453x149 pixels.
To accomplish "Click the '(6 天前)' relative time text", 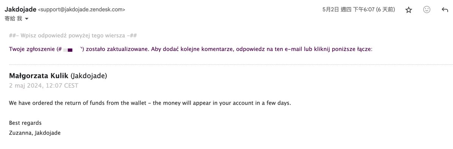I will (386, 10).
